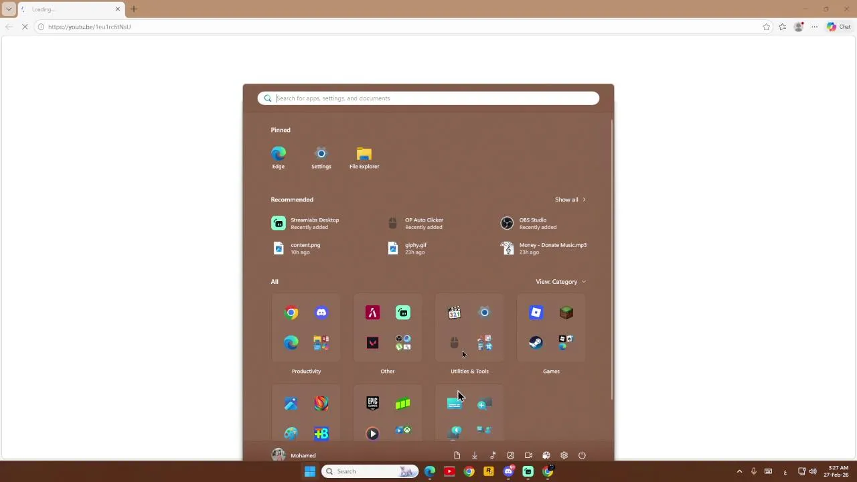Open Epic Games Launcher tile
857x482 pixels.
coord(373,403)
